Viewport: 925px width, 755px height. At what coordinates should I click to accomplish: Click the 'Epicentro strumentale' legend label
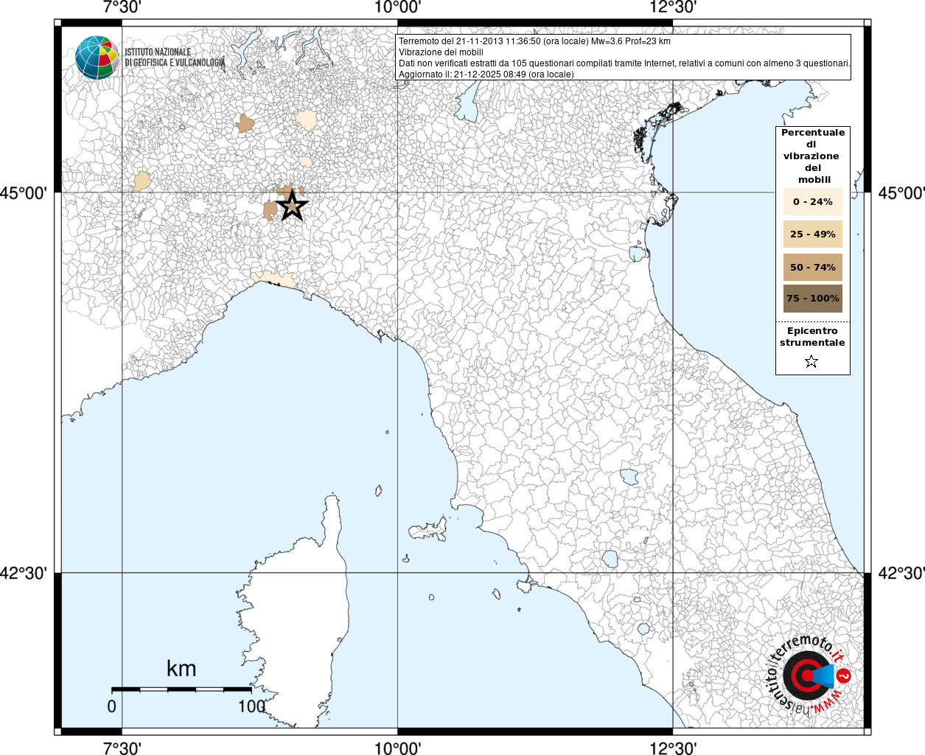tap(812, 336)
